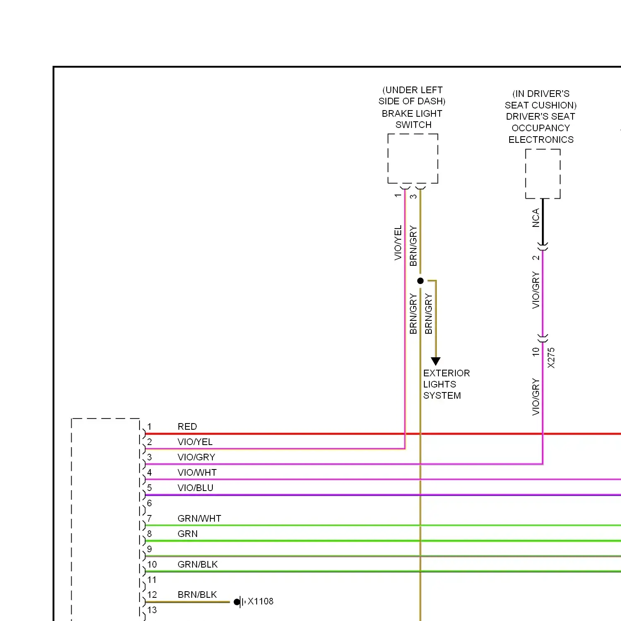Image resolution: width=621 pixels, height=621 pixels.
Task: Click the (IN DRIVER'S SEAT CUSHION) location note
Action: (x=541, y=99)
